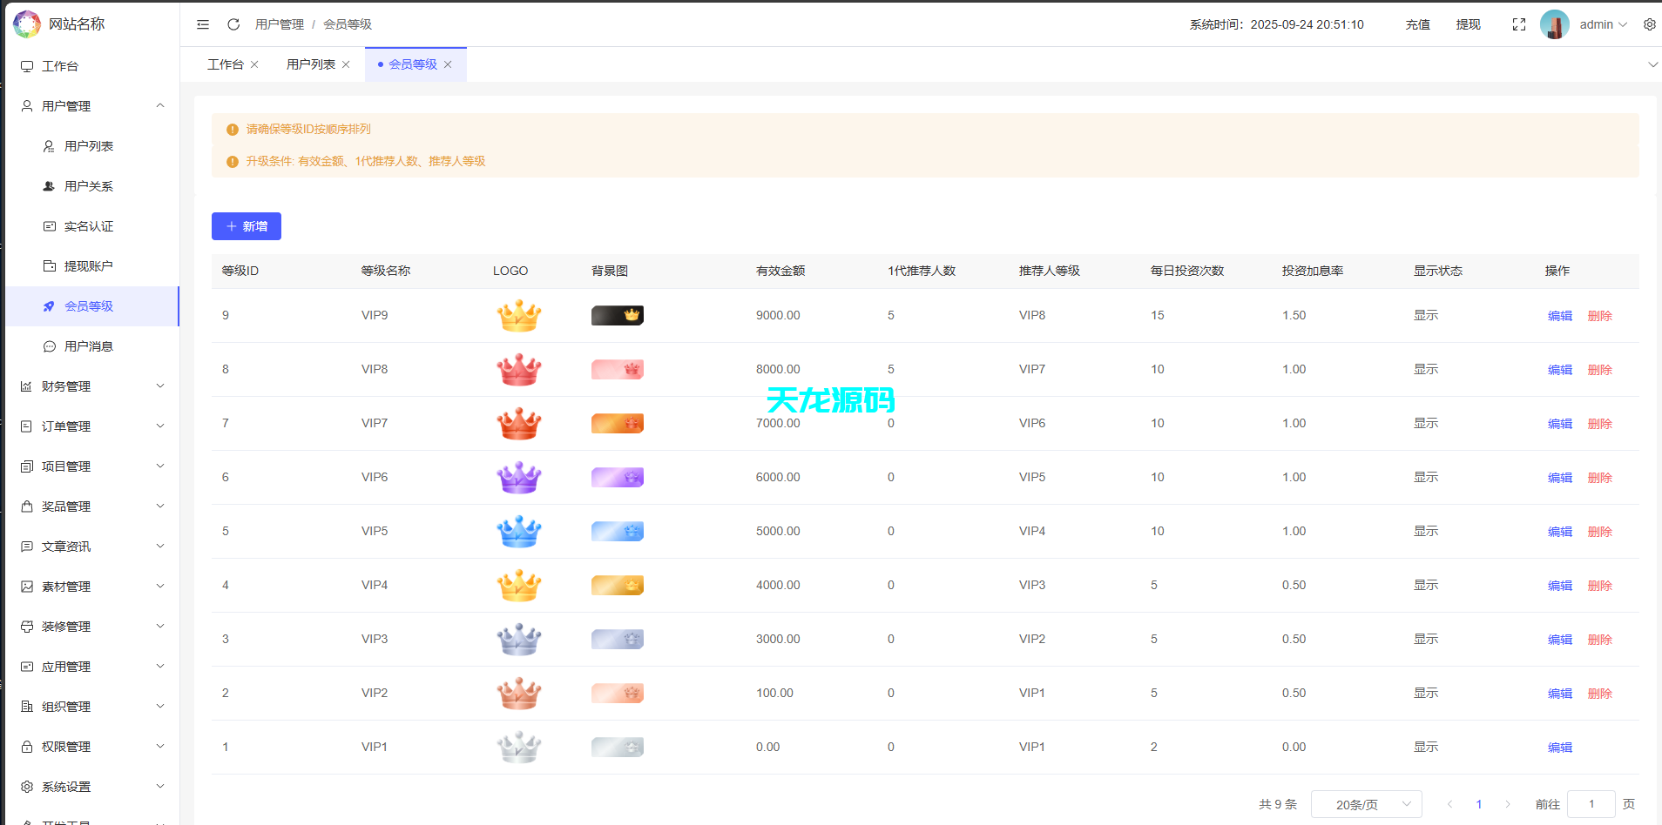Click the 用户关系 sidebar item
This screenshot has height=825, width=1662.
[x=89, y=185]
